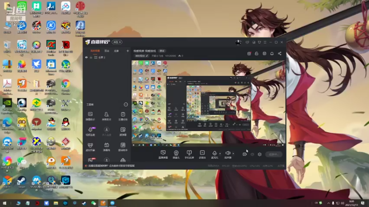Open the 弹幕助手 danmaku assistant tool
Screen dimensions: 369x207
coord(90,116)
